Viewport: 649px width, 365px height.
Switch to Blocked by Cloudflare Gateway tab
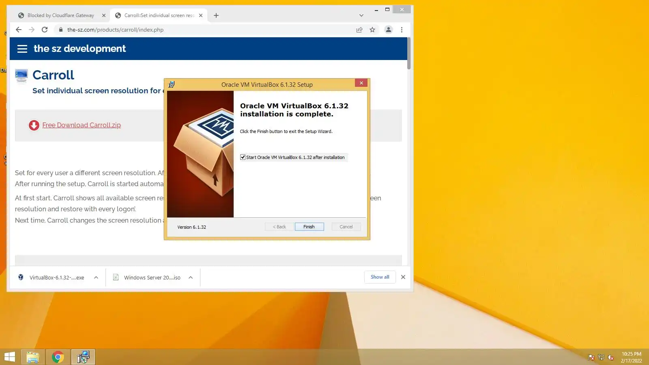coord(60,15)
